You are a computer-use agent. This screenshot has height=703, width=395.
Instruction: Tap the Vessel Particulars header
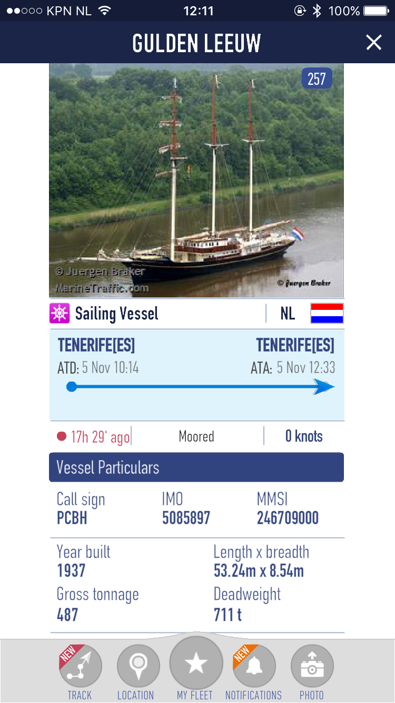coord(196,467)
